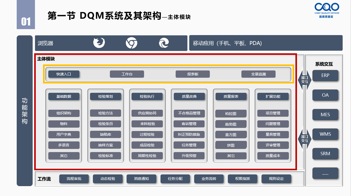Viewport: 351px width, 196px height.
Task: Select 供应商协同 item
Action: pyautogui.click(x=147, y=113)
